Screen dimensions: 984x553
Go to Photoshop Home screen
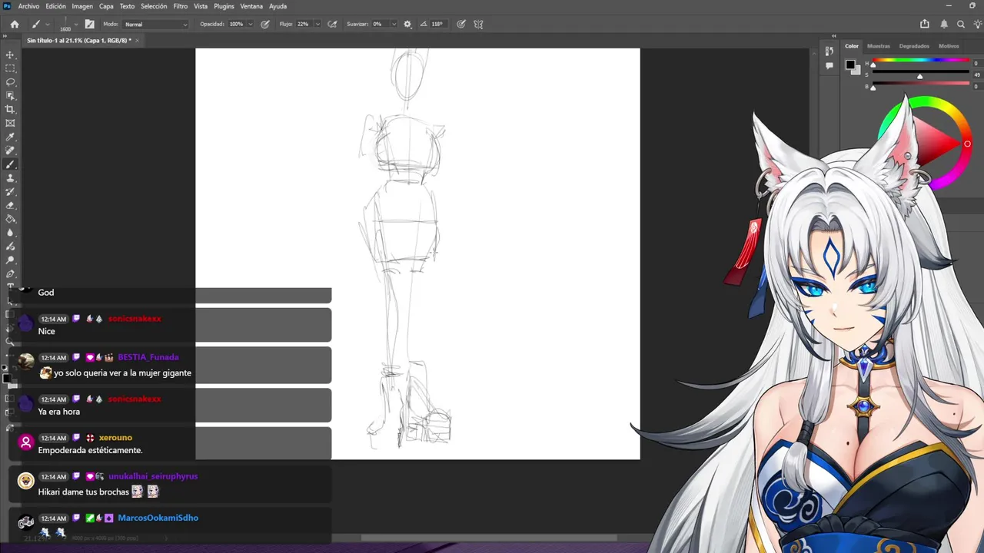[14, 24]
